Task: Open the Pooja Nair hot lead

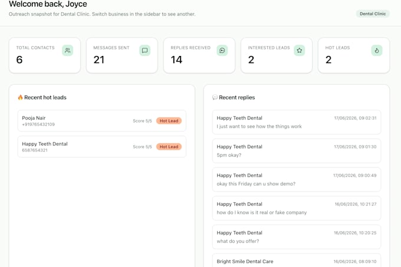Action: pyautogui.click(x=102, y=121)
